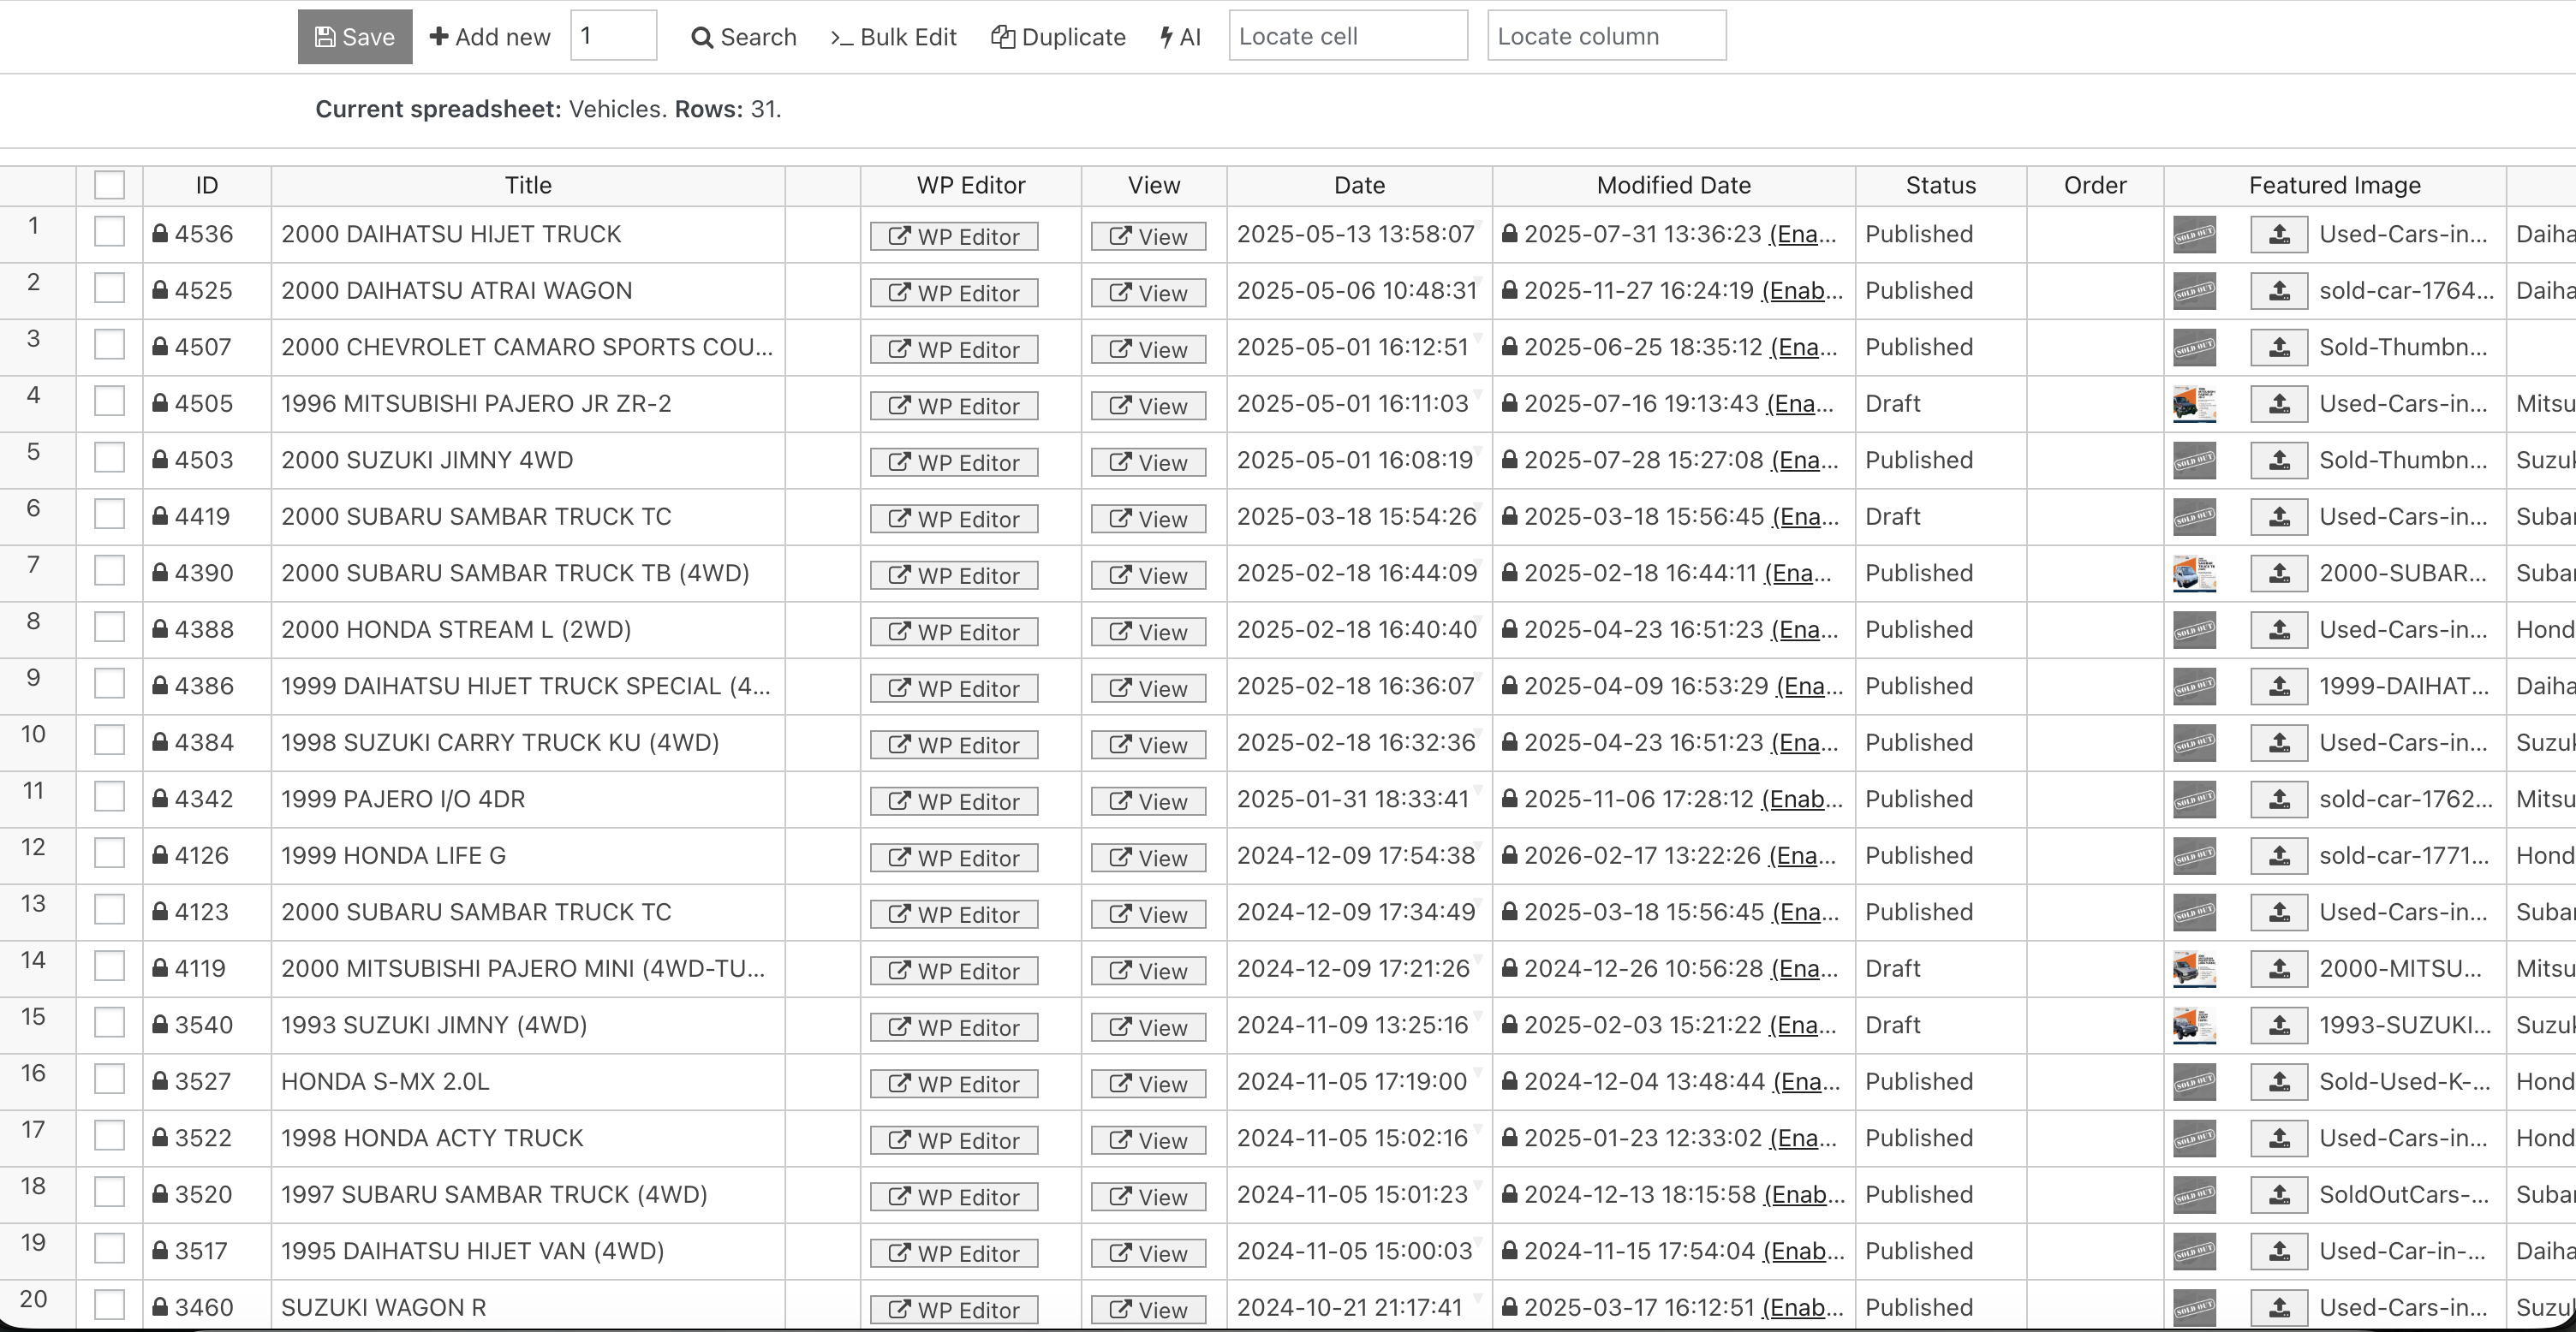Open date picker arrow for 2025-05-13 13:58:07
The height and width of the screenshot is (1332, 2576).
pos(1479,223)
